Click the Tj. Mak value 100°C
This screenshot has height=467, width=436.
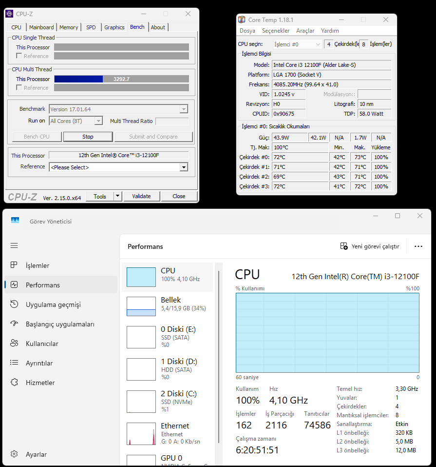(x=300, y=147)
